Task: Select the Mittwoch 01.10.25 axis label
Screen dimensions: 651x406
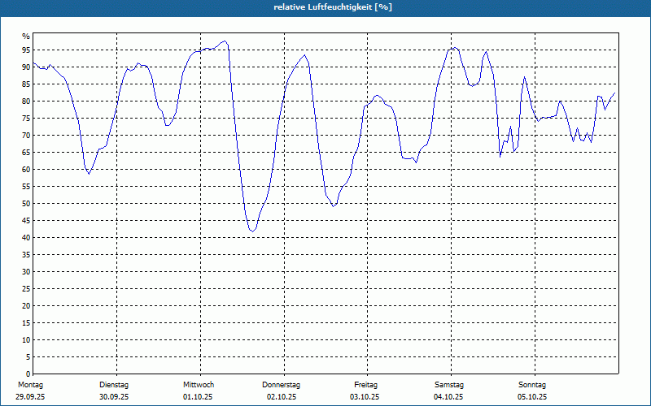Action: [198, 391]
